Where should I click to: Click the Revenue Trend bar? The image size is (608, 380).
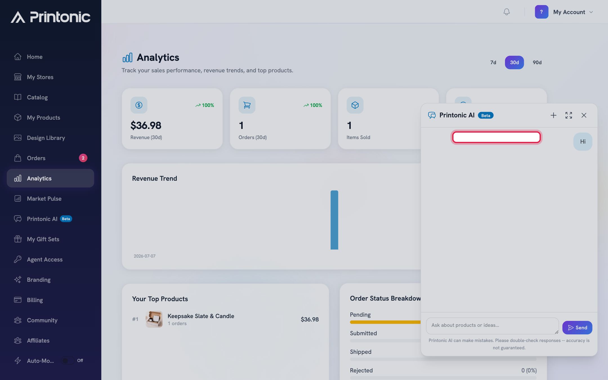pos(334,220)
